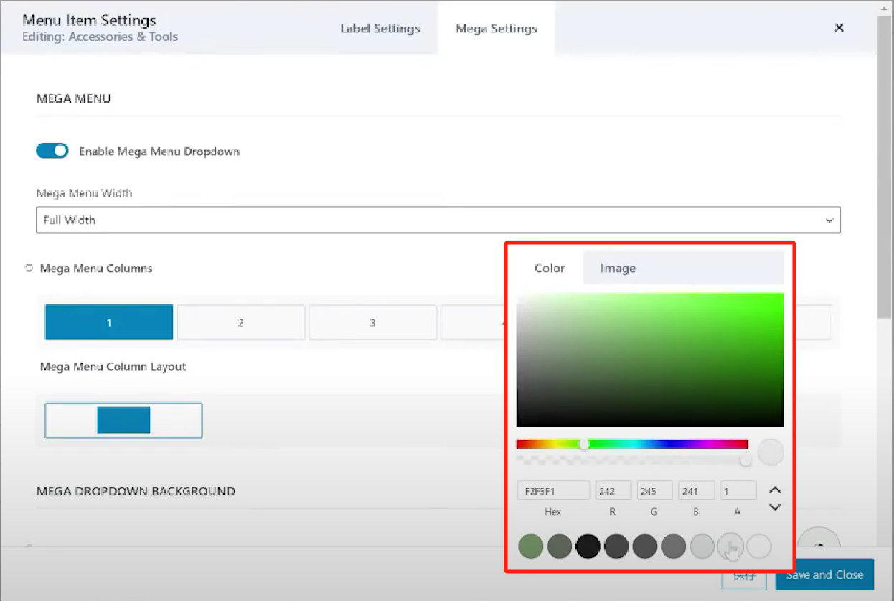Screen dimensions: 894x601
Task: Switch to the Label Settings tab
Action: [x=380, y=29]
